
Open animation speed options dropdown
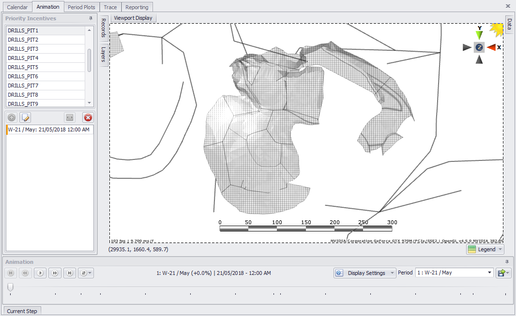click(x=86, y=273)
